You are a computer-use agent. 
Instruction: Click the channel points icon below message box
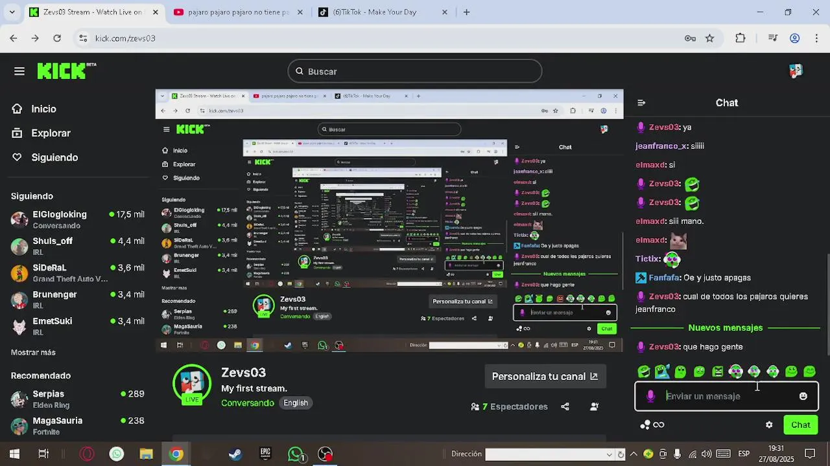(652, 425)
